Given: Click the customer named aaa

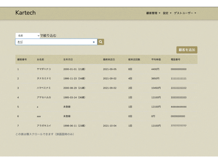Looking at the screenshot, I should point(38,116).
